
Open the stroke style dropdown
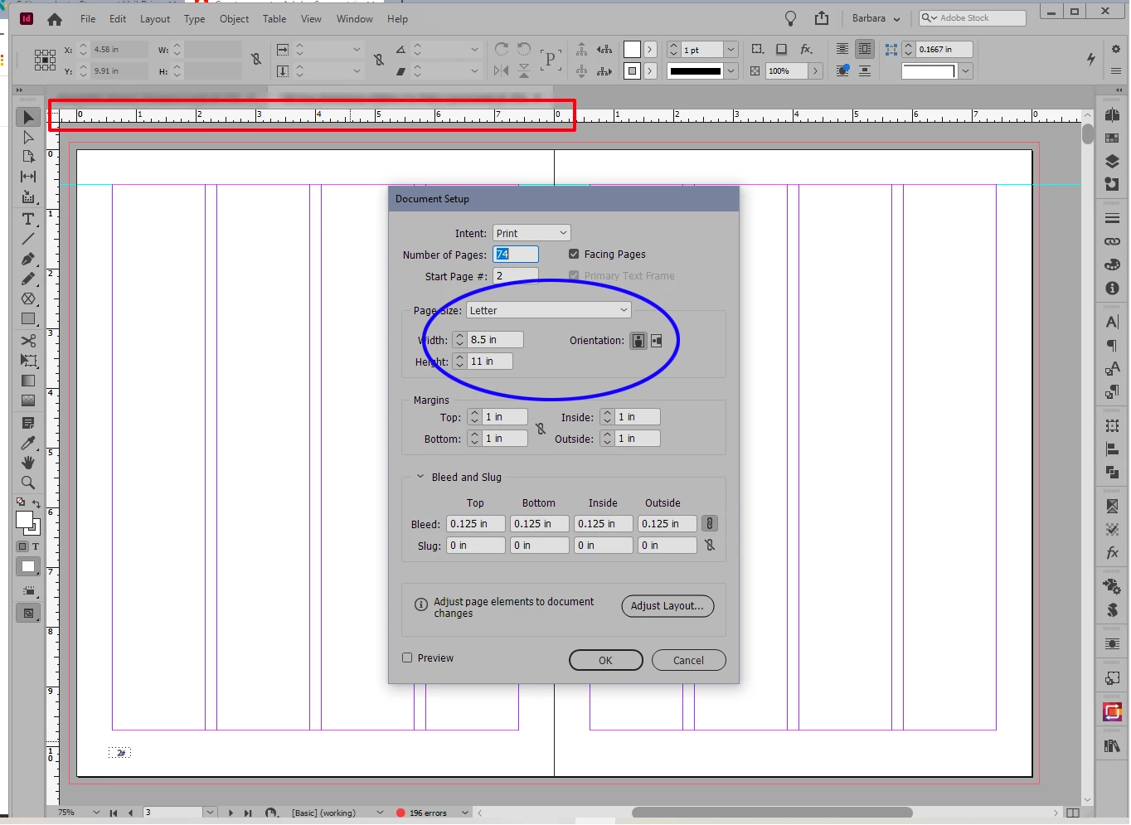731,71
